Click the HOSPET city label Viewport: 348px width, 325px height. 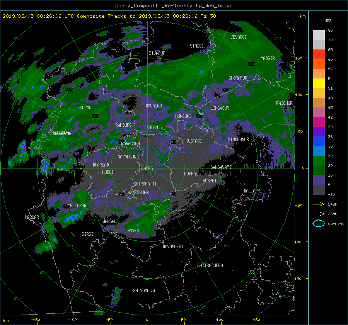pos(210,181)
